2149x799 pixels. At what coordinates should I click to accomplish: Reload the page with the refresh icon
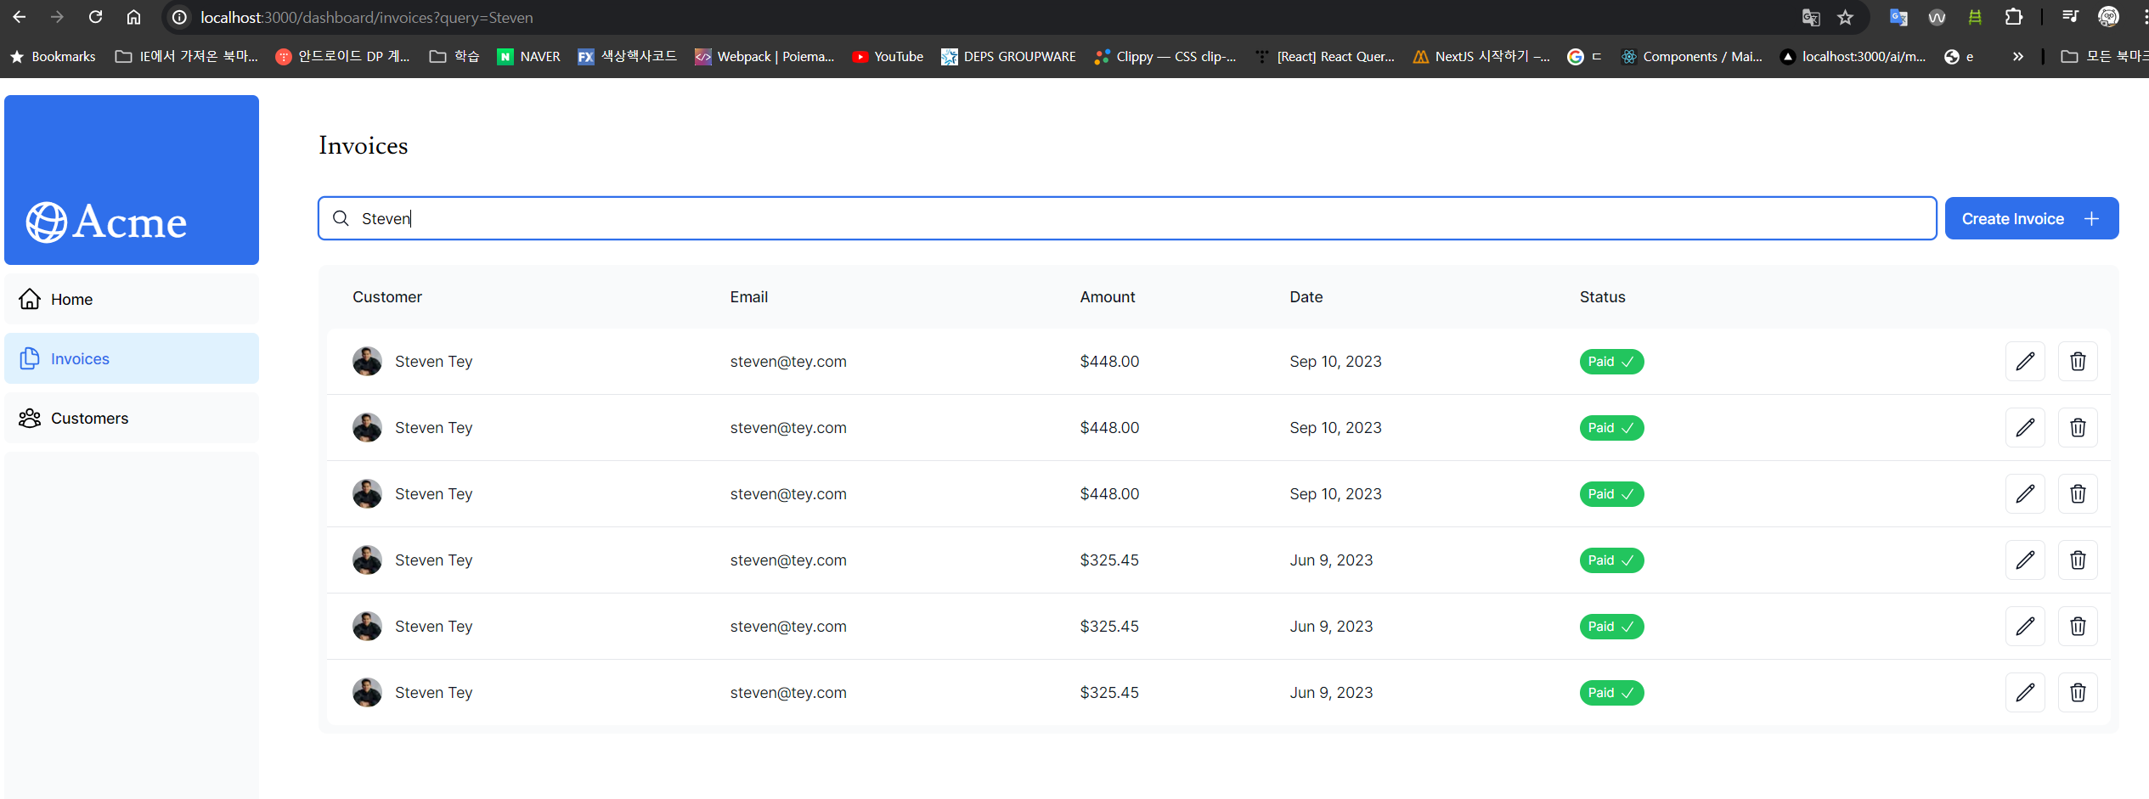tap(95, 17)
